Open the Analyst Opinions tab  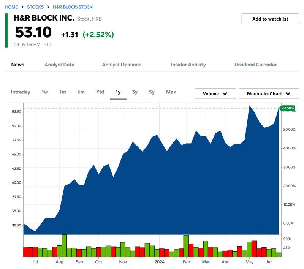122,65
